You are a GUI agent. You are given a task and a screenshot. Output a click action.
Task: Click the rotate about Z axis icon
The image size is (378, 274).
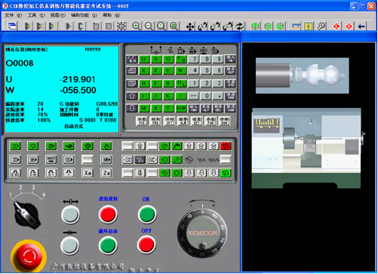[x=227, y=26]
